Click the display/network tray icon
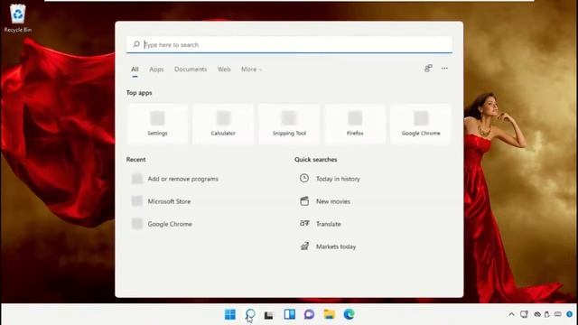Viewport: 578px width, 325px height. pyautogui.click(x=524, y=314)
